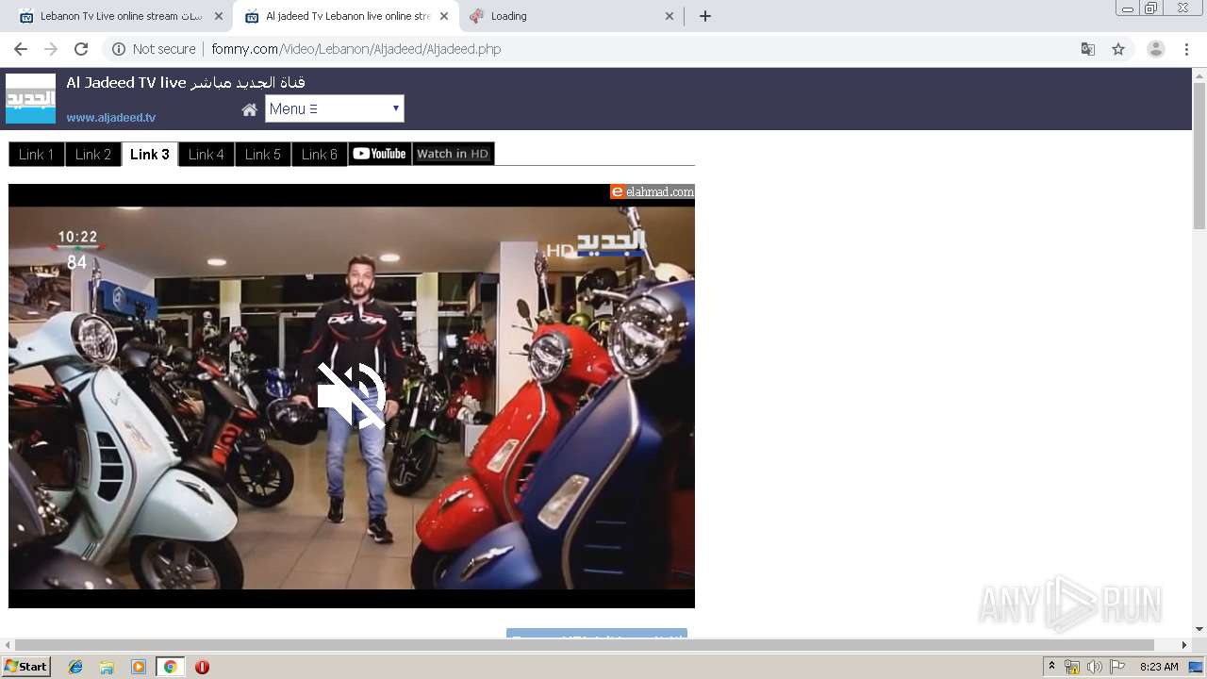The image size is (1207, 679).
Task: Select the Link 3 tab
Action: [x=150, y=154]
